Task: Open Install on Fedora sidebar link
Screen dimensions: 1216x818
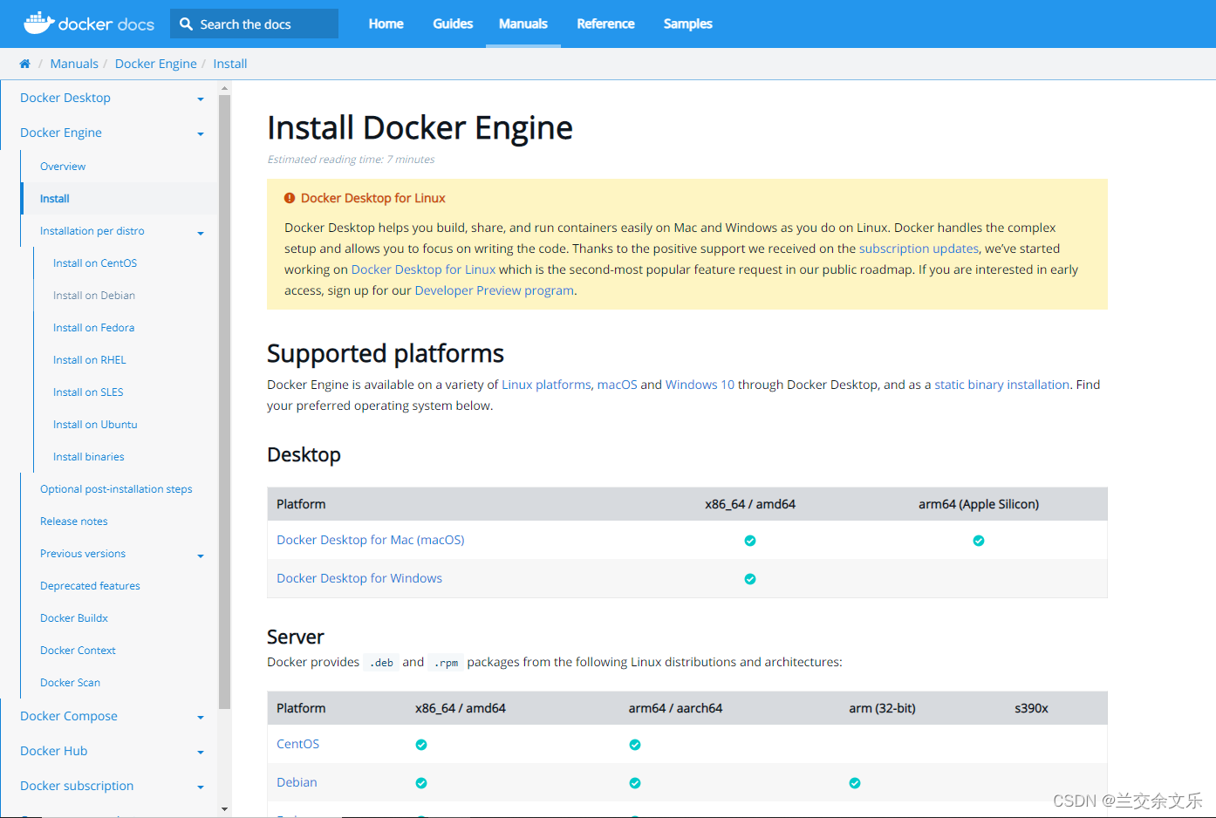Action: coord(93,328)
